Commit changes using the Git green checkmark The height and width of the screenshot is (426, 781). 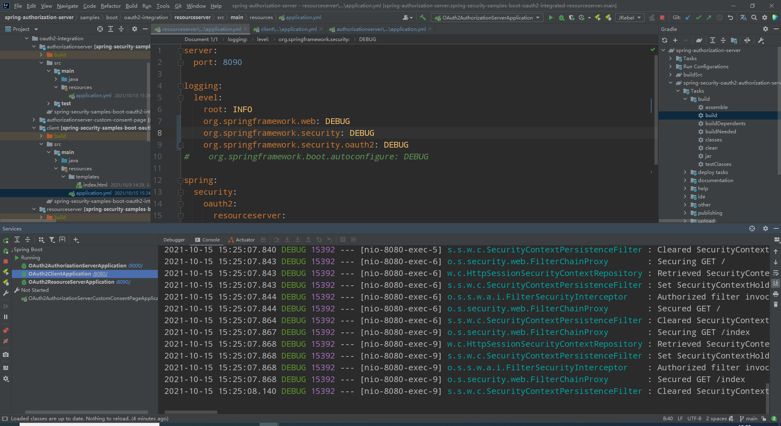click(x=699, y=17)
